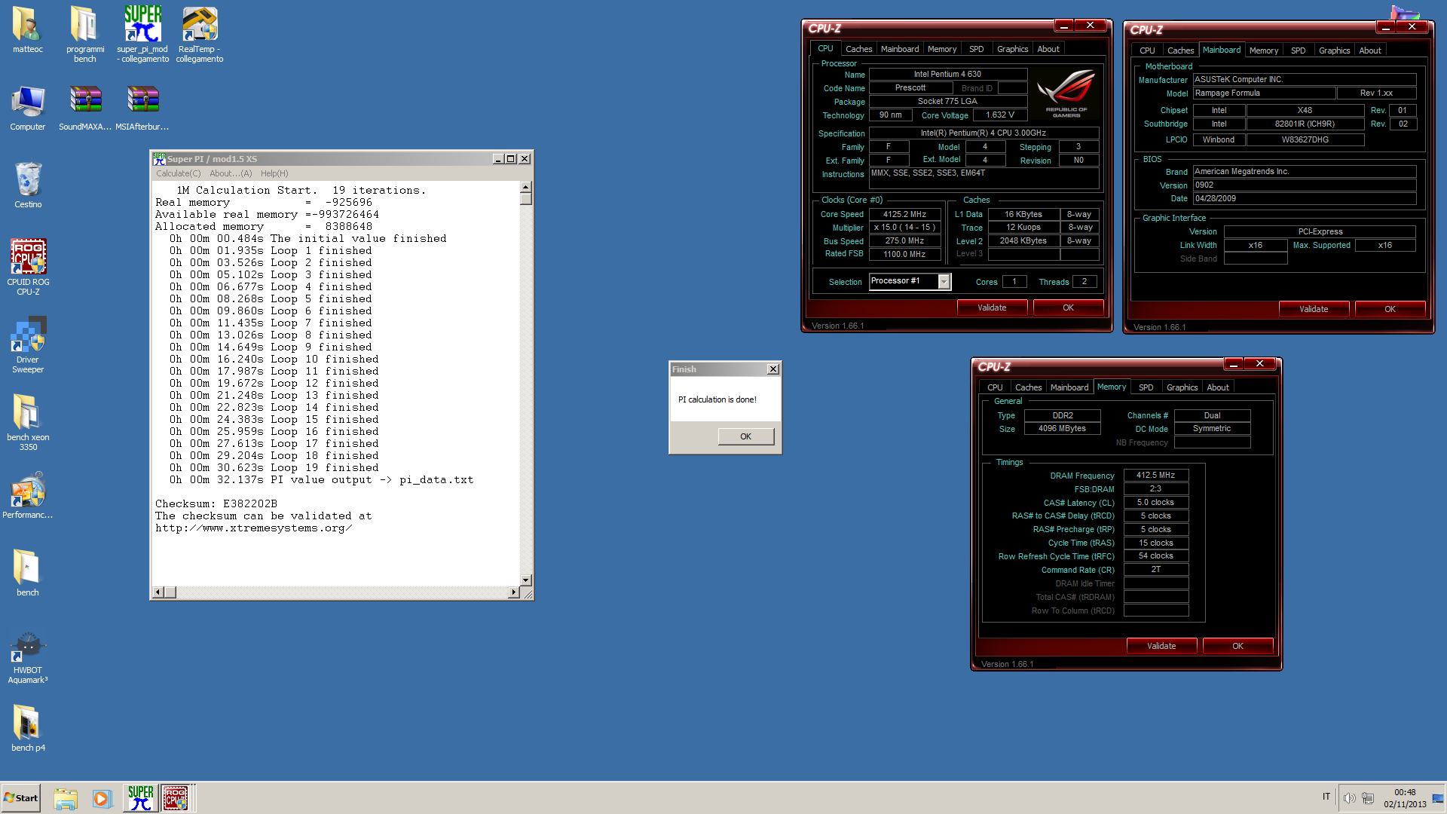Open the bench folder on desktop
Viewport: 1447px width, 814px height.
click(28, 573)
